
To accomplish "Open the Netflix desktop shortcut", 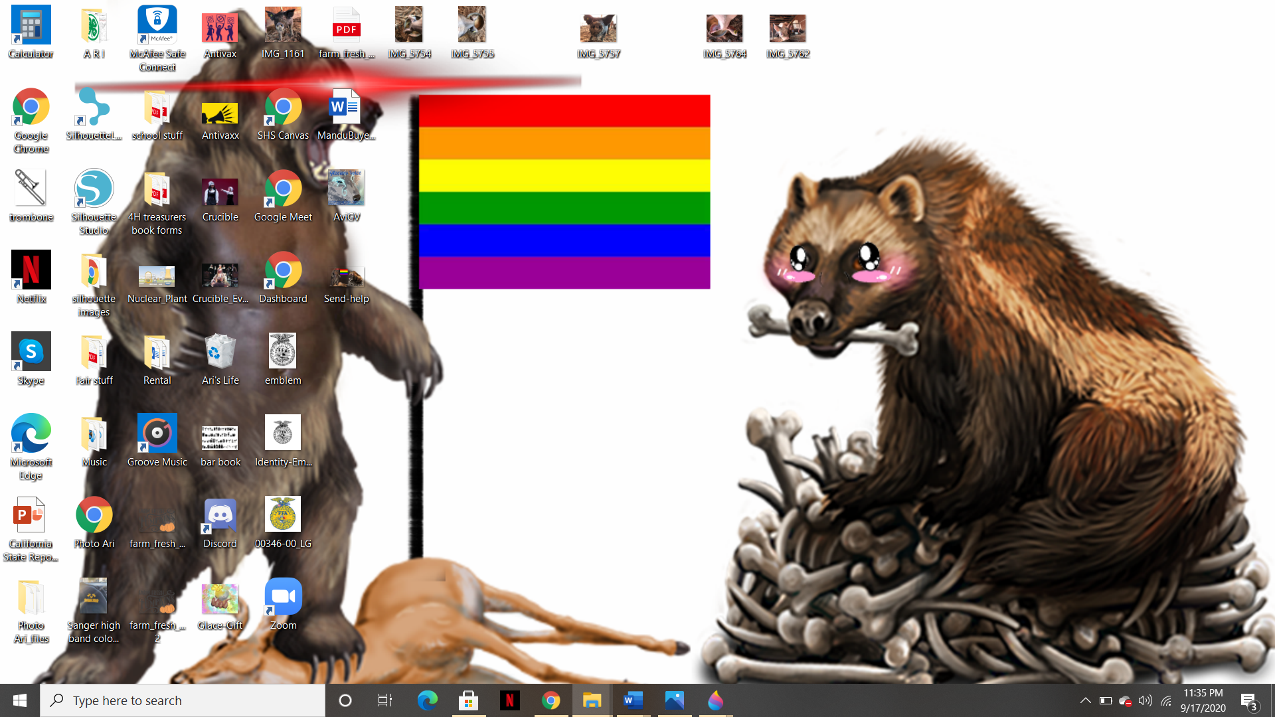I will click(31, 271).
